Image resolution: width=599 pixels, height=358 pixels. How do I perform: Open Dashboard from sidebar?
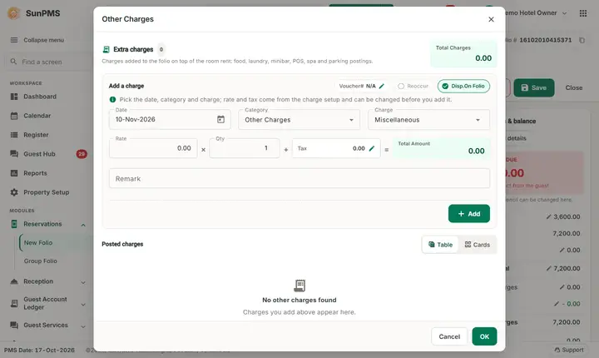tap(40, 97)
